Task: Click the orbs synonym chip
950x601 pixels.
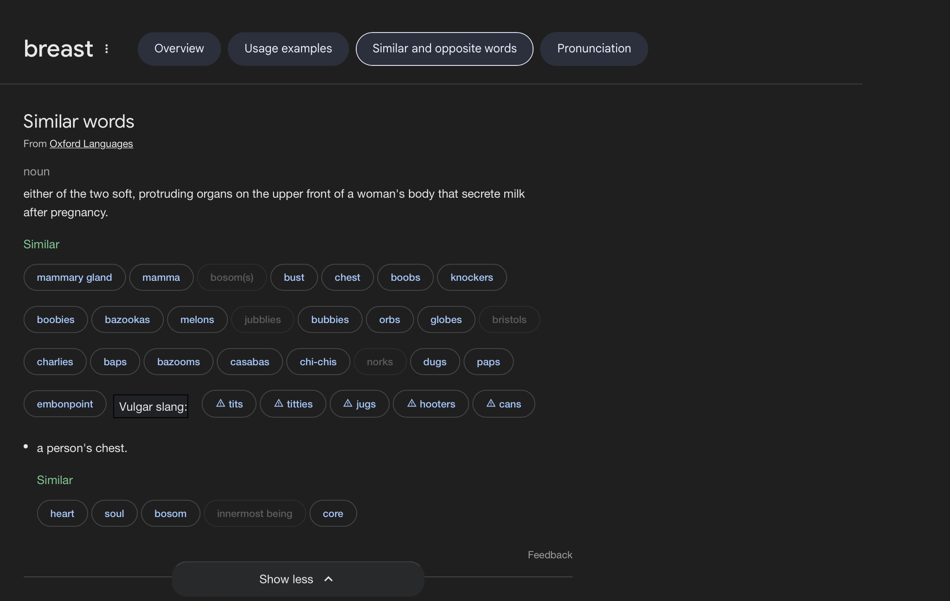Action: click(x=389, y=320)
